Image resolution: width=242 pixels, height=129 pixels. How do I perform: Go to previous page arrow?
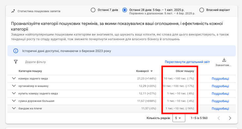point(219,118)
